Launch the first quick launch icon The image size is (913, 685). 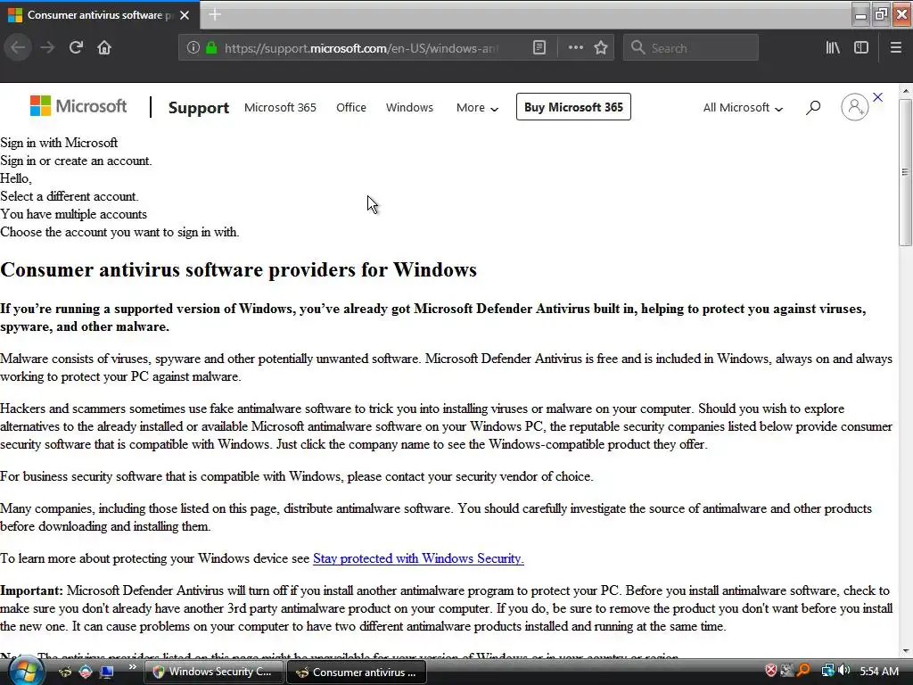coord(64,672)
